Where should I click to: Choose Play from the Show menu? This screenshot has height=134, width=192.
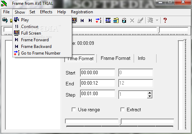(42, 20)
